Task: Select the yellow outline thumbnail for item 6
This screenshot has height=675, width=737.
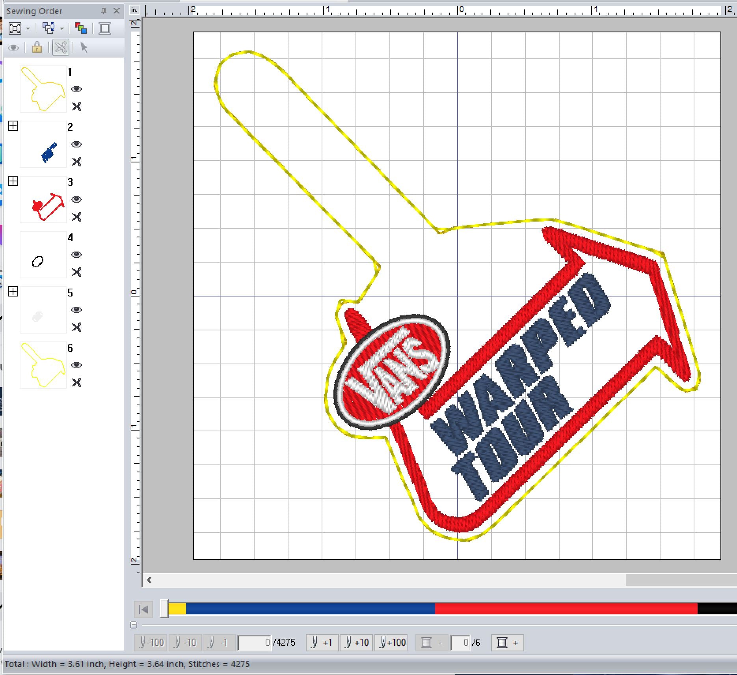Action: [x=43, y=365]
